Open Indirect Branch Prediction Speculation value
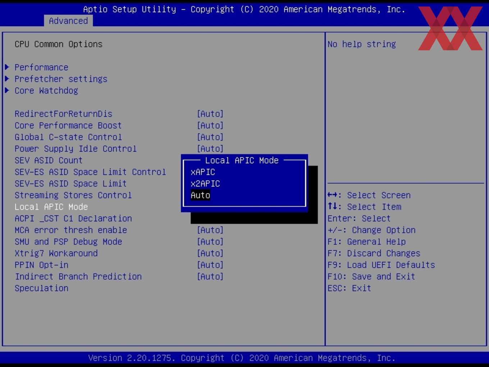Viewport: 489px width, 367px height. [x=210, y=276]
